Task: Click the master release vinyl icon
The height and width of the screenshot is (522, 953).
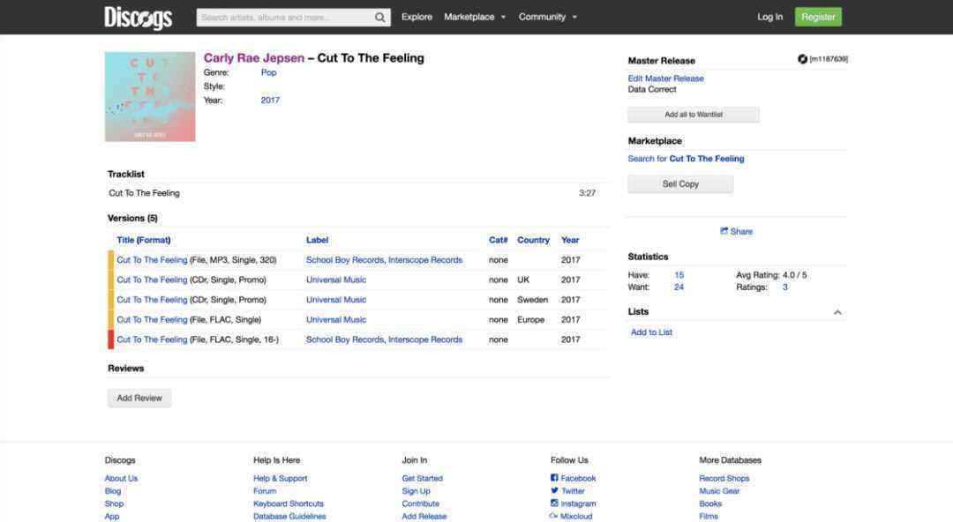Action: (802, 59)
